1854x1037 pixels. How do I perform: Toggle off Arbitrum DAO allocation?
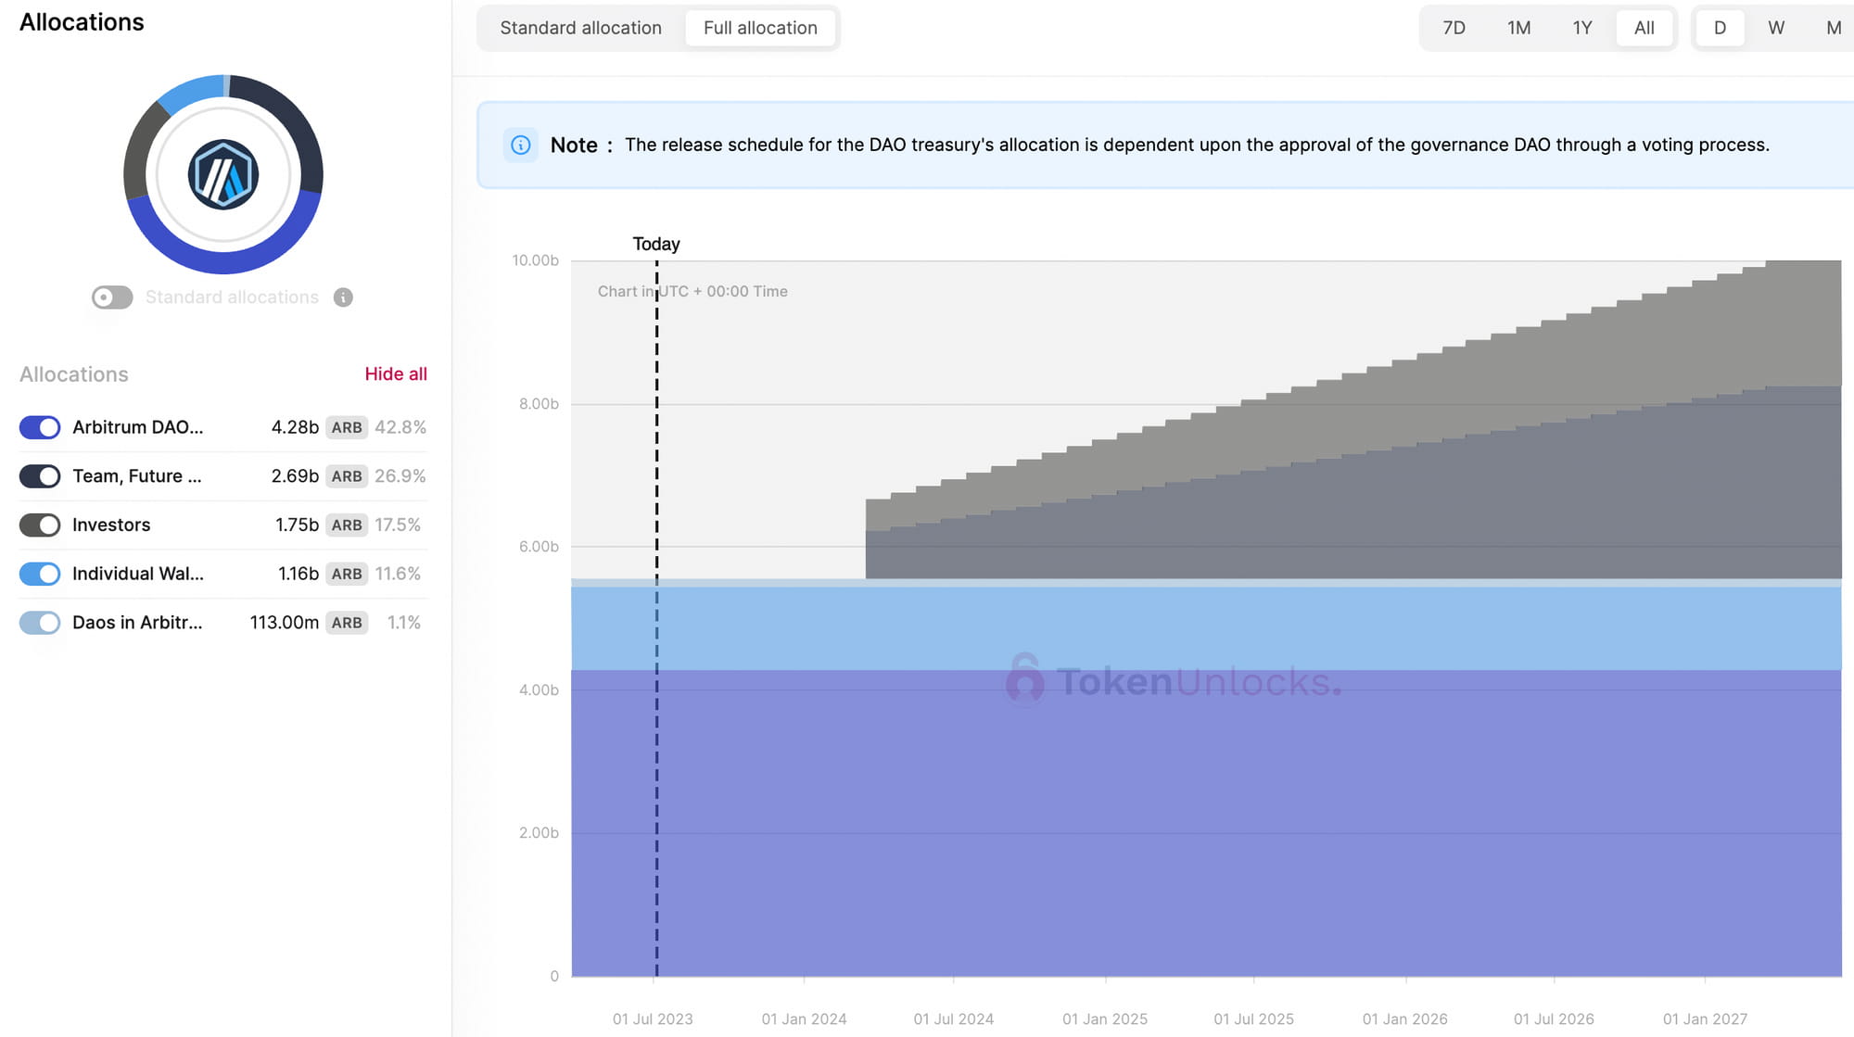(x=40, y=427)
